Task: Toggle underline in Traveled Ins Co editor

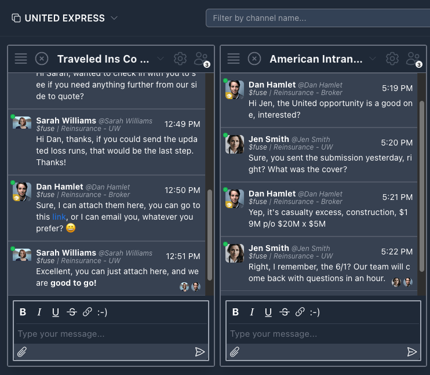Action: click(56, 312)
